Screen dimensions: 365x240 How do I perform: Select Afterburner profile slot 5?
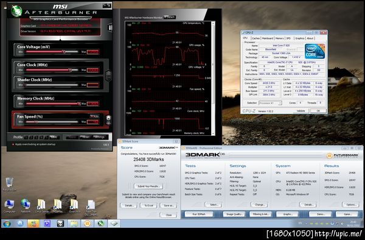46,137
